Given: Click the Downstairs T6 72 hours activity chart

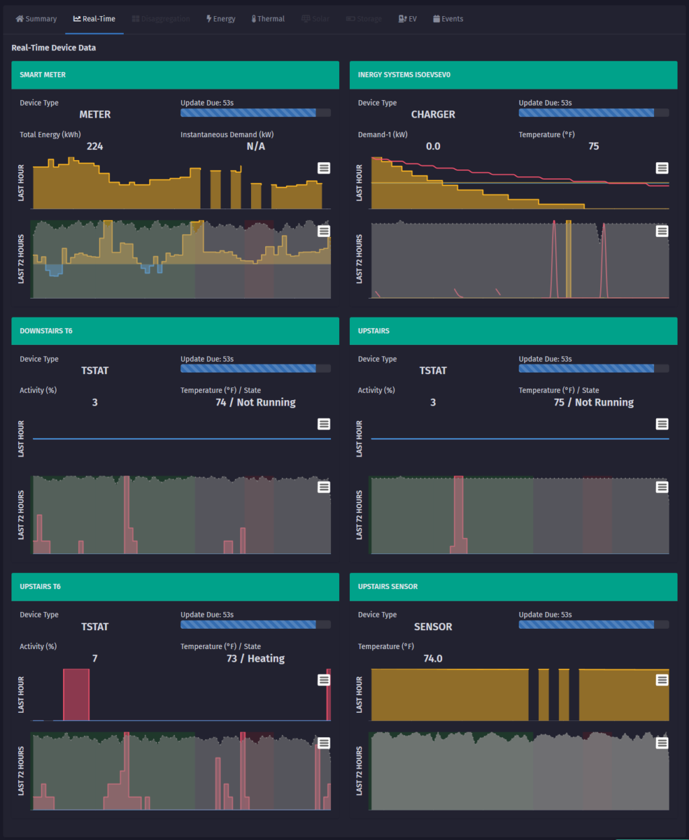Looking at the screenshot, I should coord(182,514).
